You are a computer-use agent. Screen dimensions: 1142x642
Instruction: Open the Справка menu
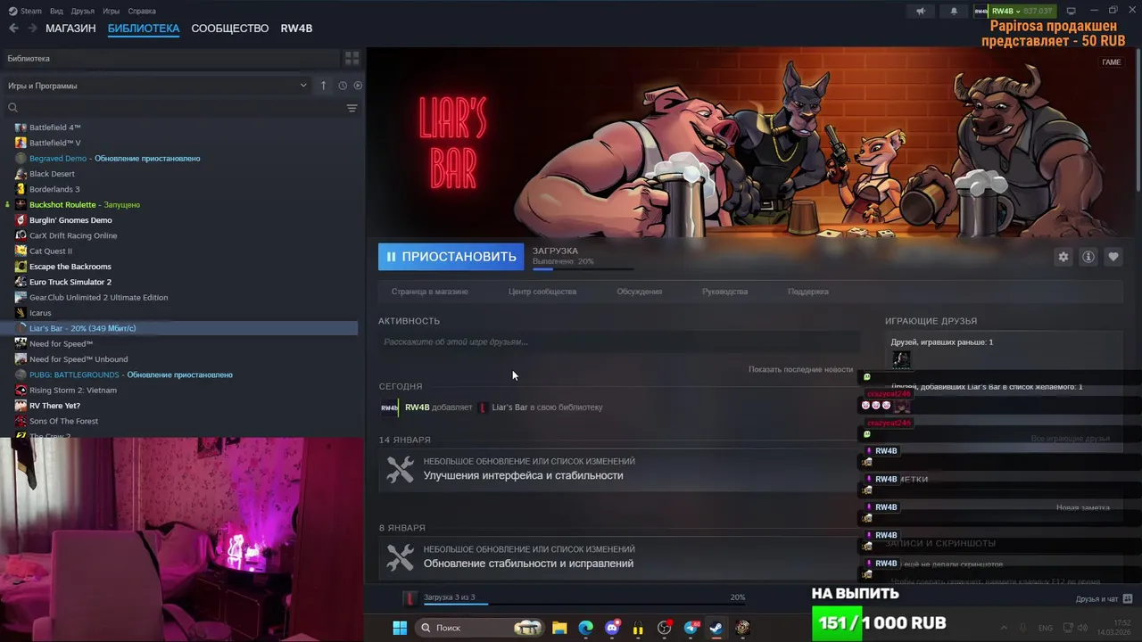point(142,11)
